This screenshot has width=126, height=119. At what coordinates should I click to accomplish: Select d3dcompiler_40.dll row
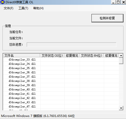[x=61, y=89]
